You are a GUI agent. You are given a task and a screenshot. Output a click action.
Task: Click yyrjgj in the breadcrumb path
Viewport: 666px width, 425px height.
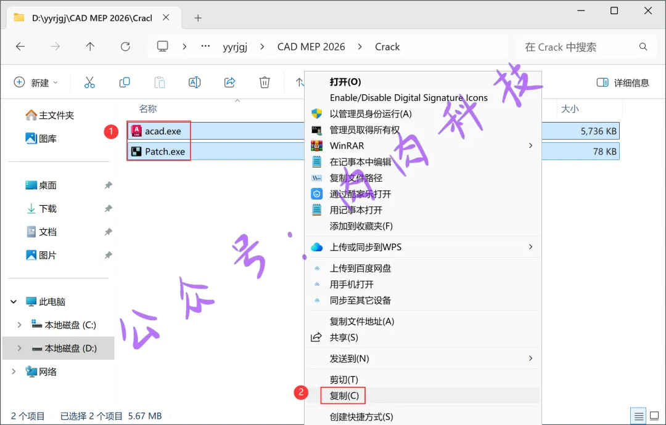pyautogui.click(x=236, y=47)
